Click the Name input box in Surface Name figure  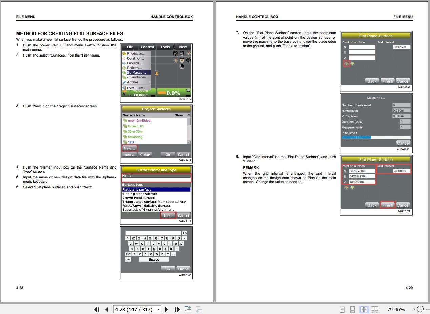tap(156, 179)
